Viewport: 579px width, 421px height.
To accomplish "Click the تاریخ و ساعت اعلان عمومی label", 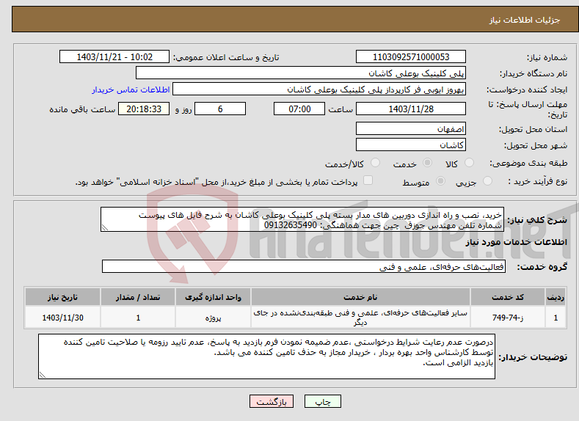I will pos(226,57).
